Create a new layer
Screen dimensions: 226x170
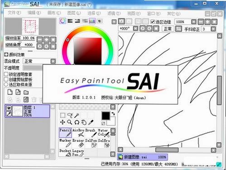point(10,92)
